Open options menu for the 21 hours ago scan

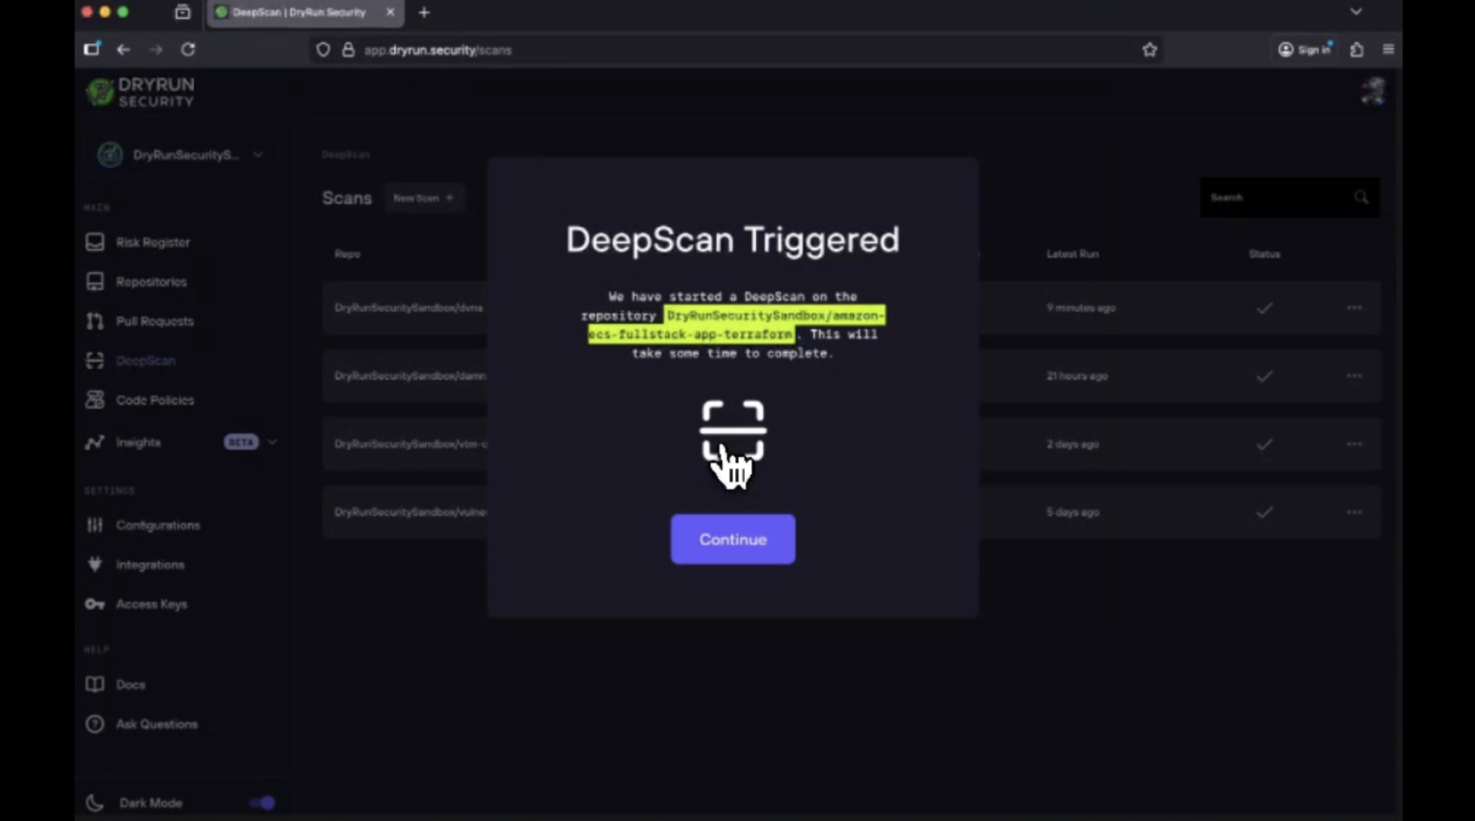[1354, 376]
